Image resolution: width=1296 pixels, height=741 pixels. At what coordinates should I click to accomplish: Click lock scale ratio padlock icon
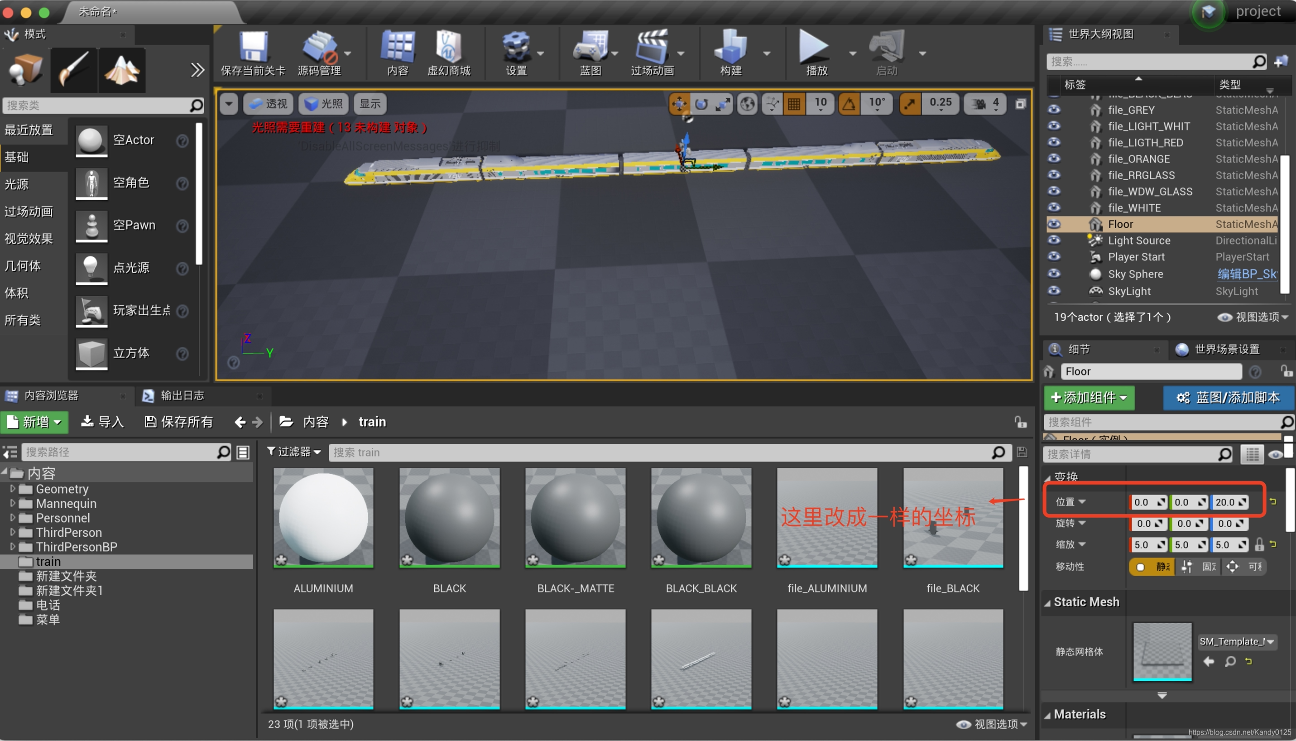click(1259, 544)
